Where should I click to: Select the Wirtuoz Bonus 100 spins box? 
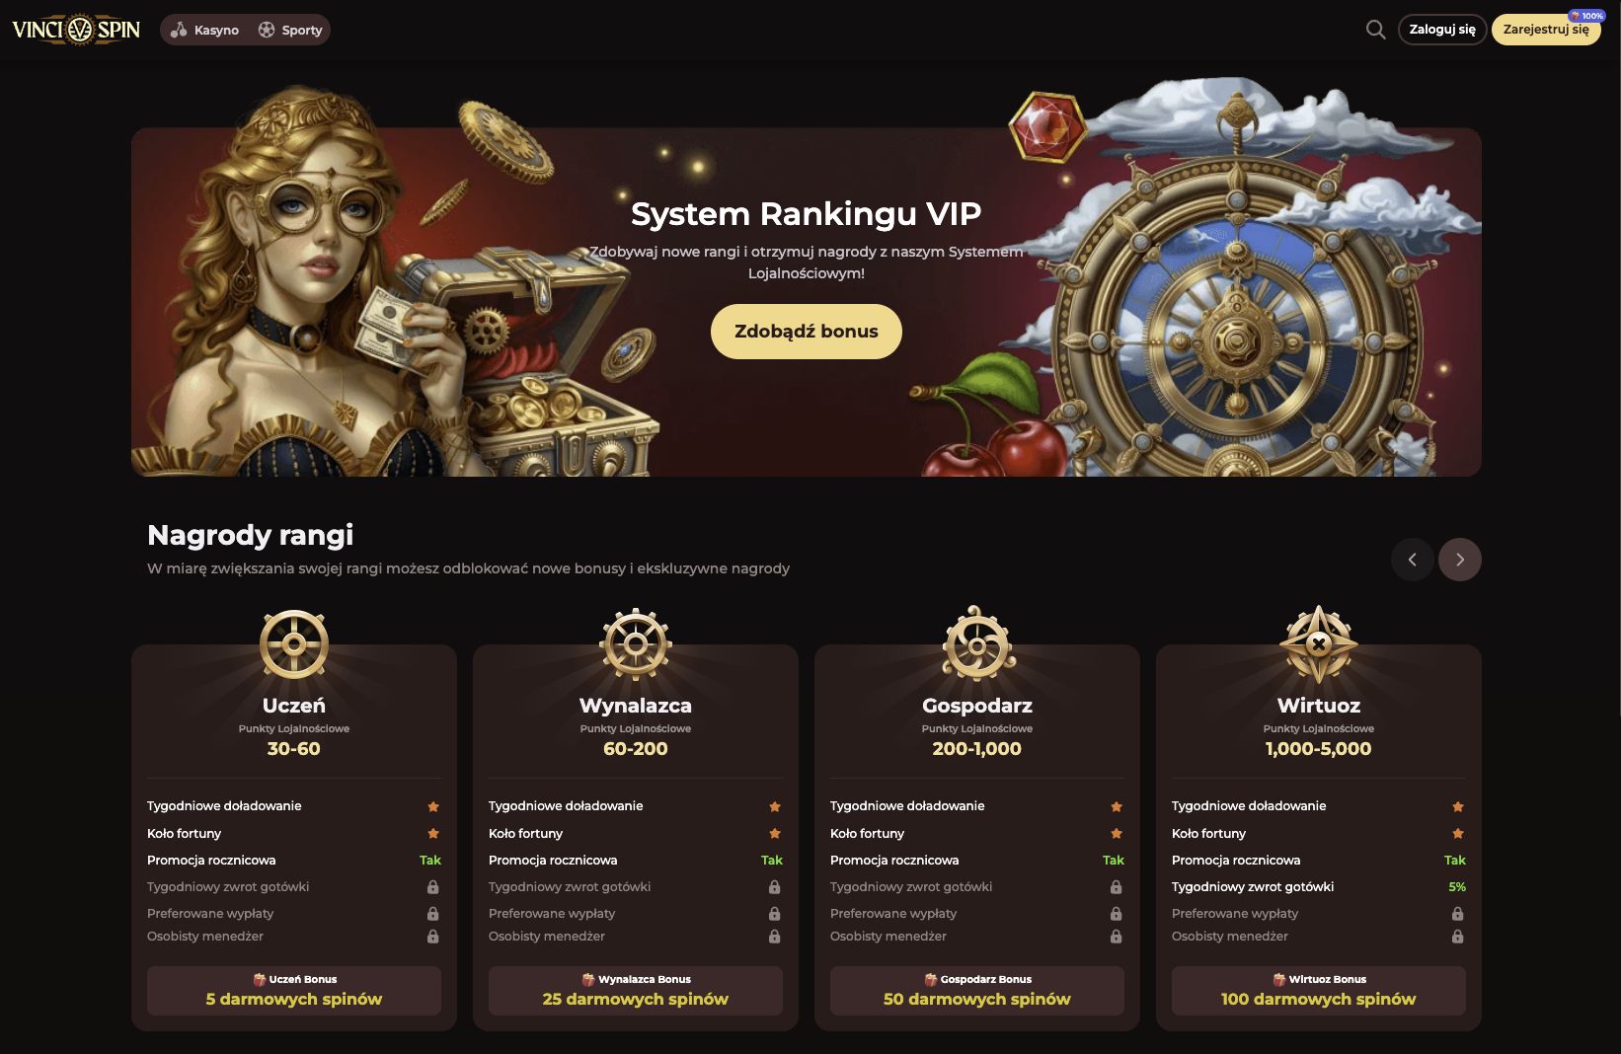pos(1319,991)
